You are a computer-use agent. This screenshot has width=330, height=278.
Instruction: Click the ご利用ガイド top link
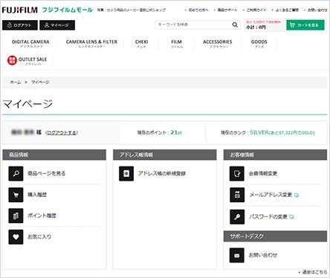(x=256, y=10)
